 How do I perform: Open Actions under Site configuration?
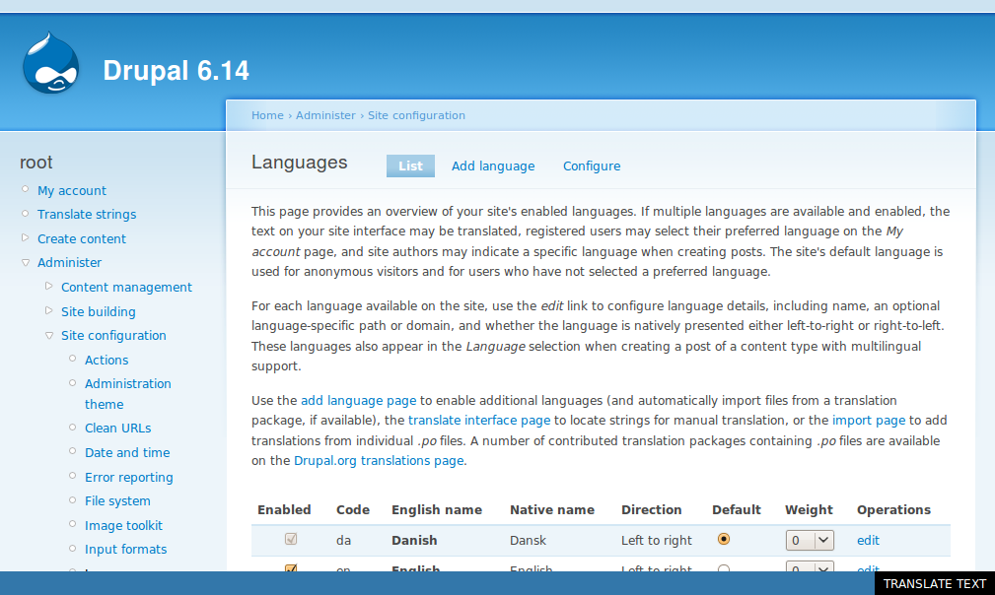pyautogui.click(x=107, y=360)
